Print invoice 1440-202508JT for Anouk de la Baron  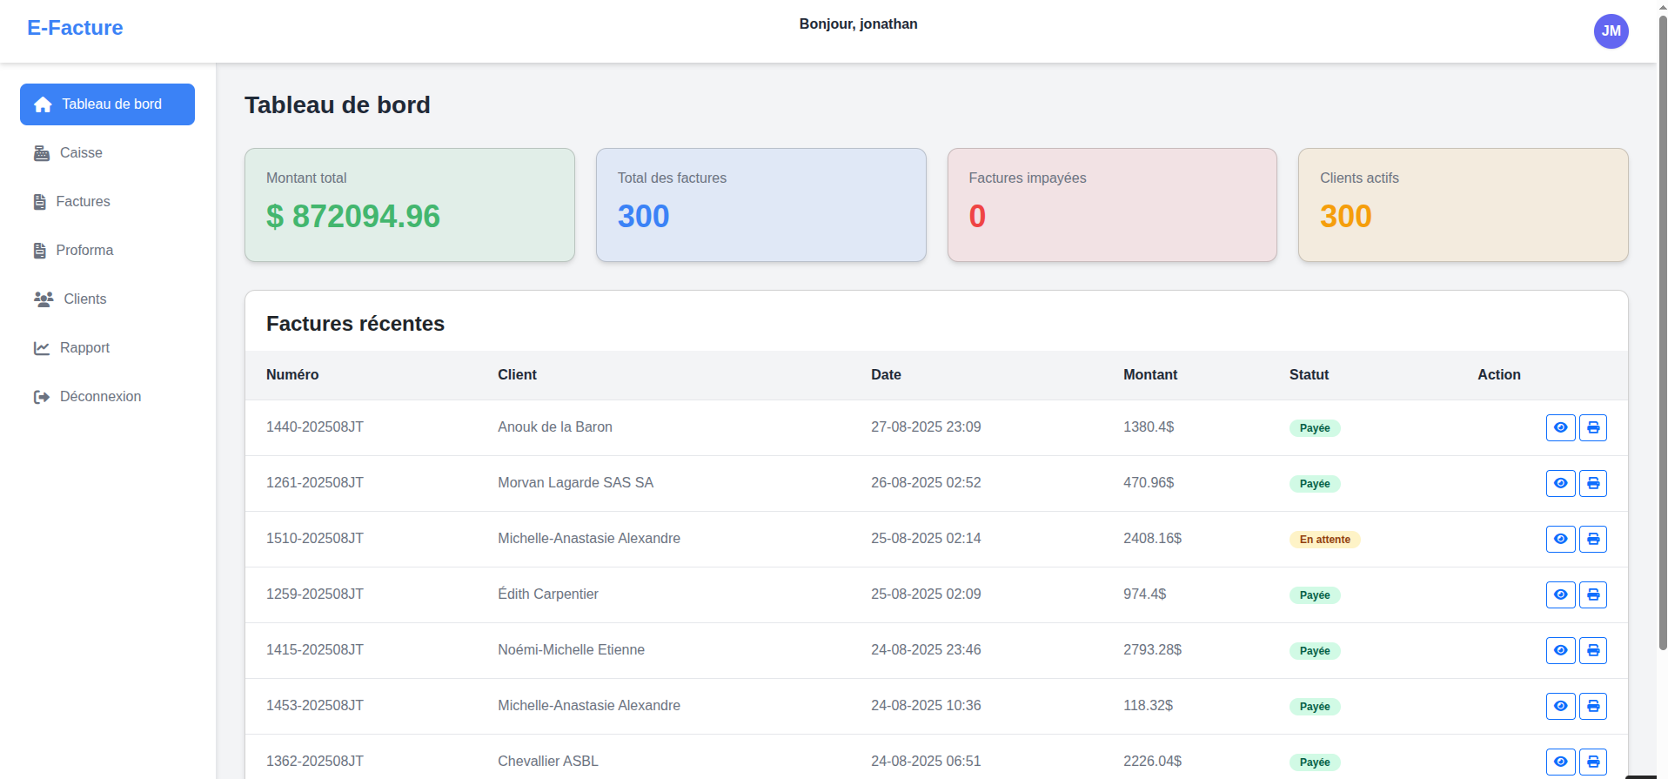[x=1592, y=427]
